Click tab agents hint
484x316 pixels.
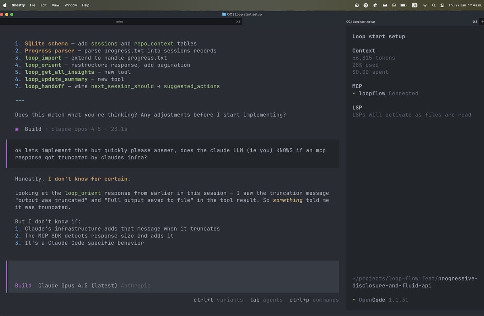[266, 300]
